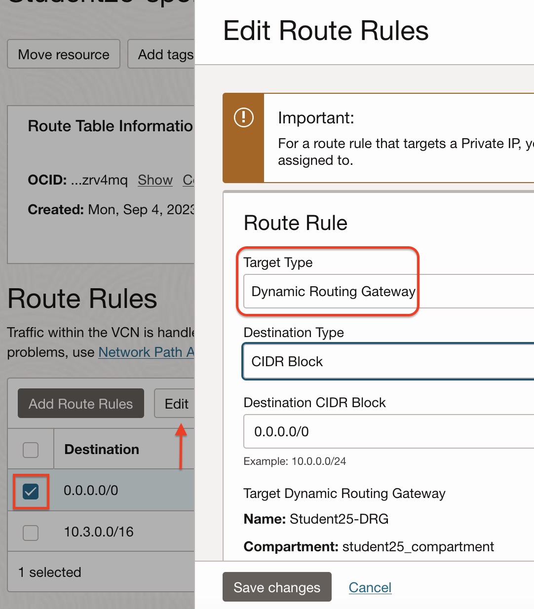Image resolution: width=534 pixels, height=609 pixels.
Task: Click the Save changes button
Action: (277, 587)
